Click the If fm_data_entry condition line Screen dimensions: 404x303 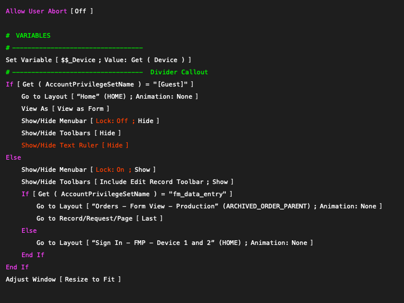(x=127, y=194)
